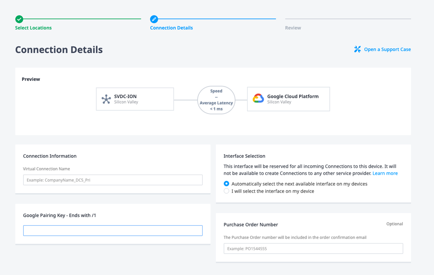Jump to the Review step
Screen dimensions: 434x275
(293, 28)
